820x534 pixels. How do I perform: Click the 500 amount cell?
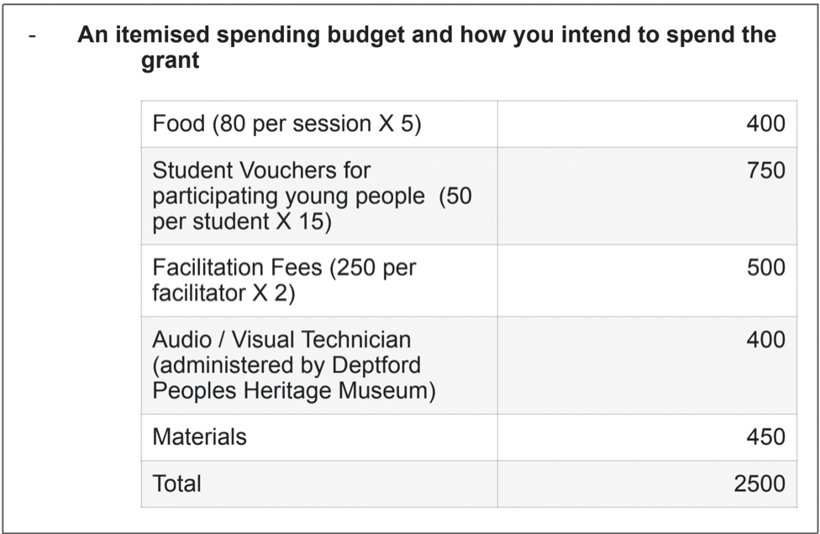pos(648,280)
